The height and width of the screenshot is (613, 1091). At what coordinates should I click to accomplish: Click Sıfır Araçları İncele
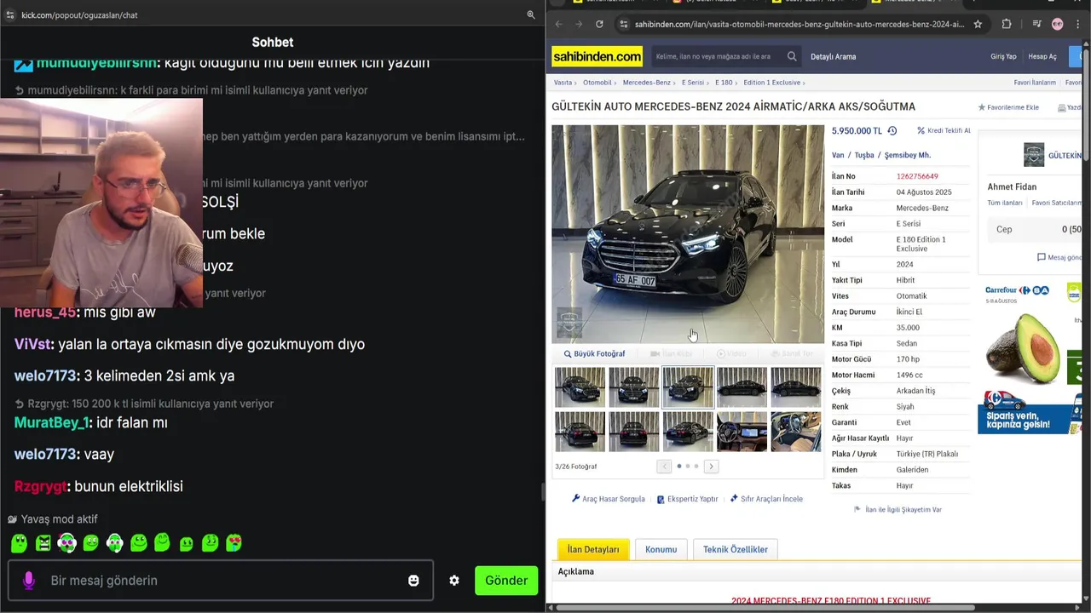click(x=766, y=499)
